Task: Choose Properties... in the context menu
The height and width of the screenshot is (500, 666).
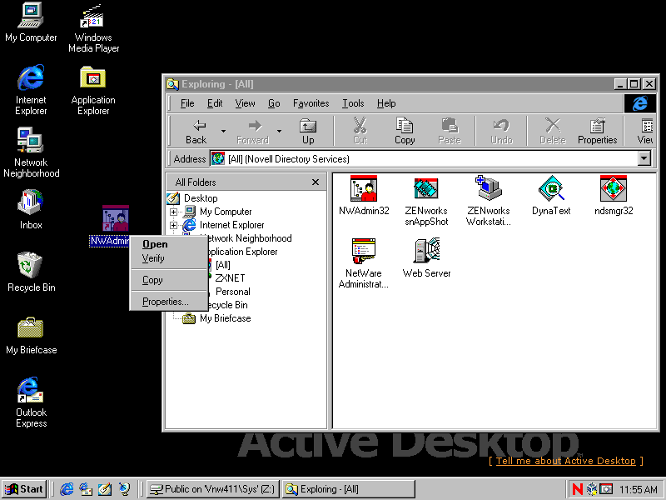Action: pyautogui.click(x=169, y=302)
